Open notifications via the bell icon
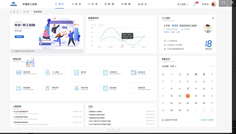The height and width of the screenshot is (134, 236). (194, 4)
